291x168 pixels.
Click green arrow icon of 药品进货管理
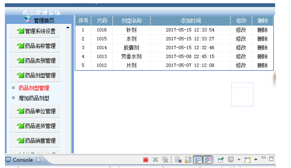[x=20, y=126]
